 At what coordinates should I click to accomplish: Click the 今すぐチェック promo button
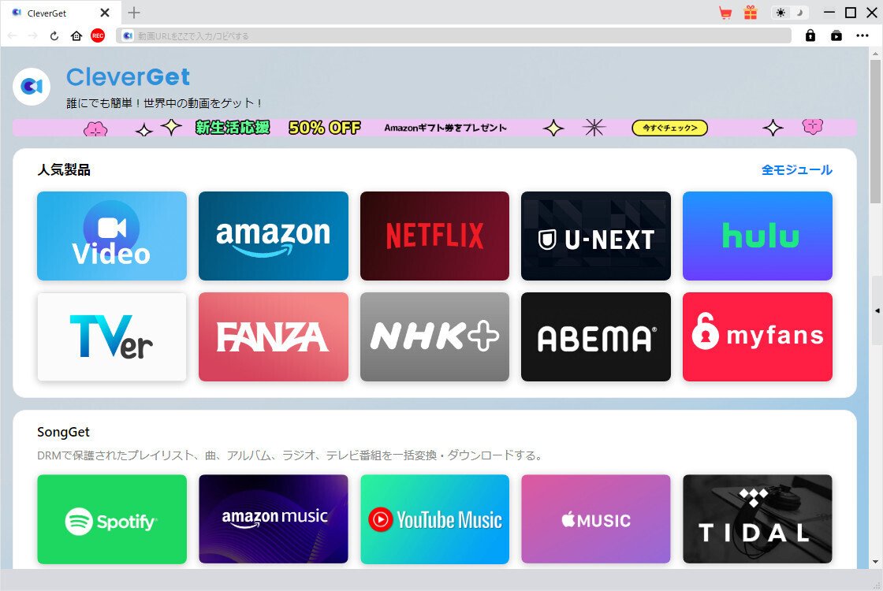pyautogui.click(x=669, y=127)
